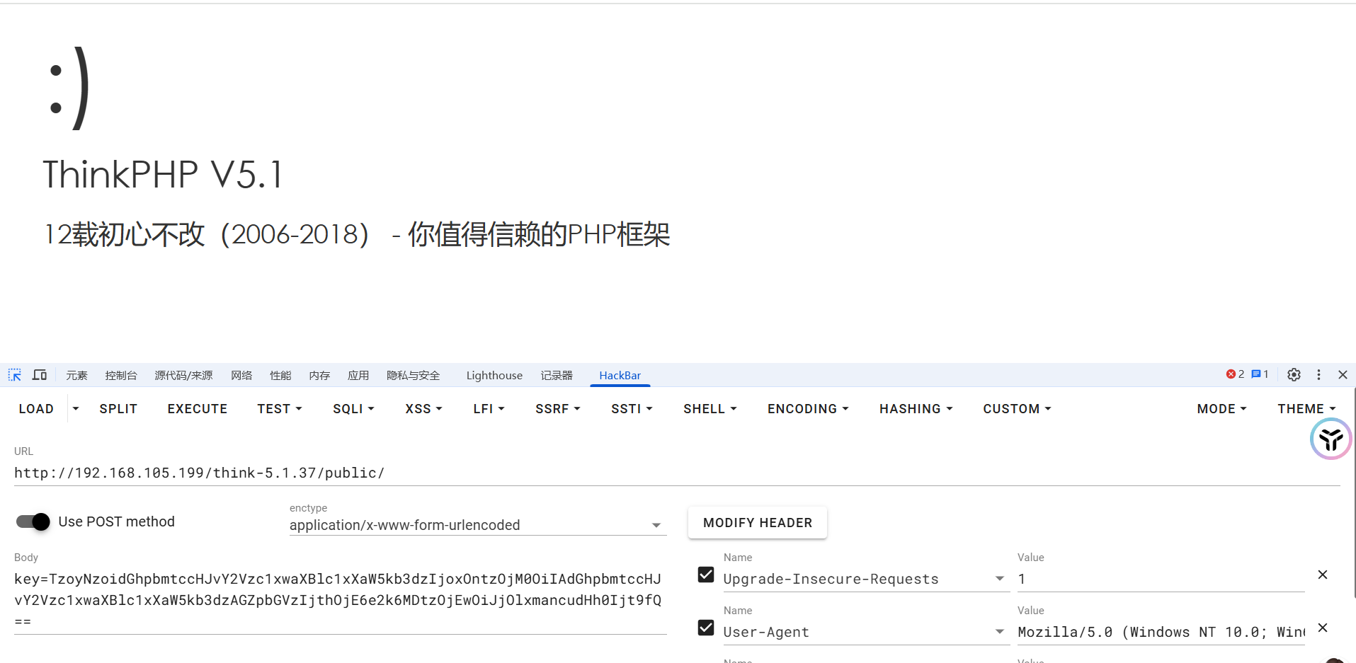Screen dimensions: 1356x663
Task: Toggle device toolbar emulation icon
Action: pyautogui.click(x=40, y=375)
